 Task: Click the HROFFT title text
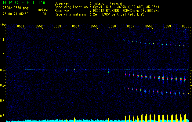[x=16, y=3]
